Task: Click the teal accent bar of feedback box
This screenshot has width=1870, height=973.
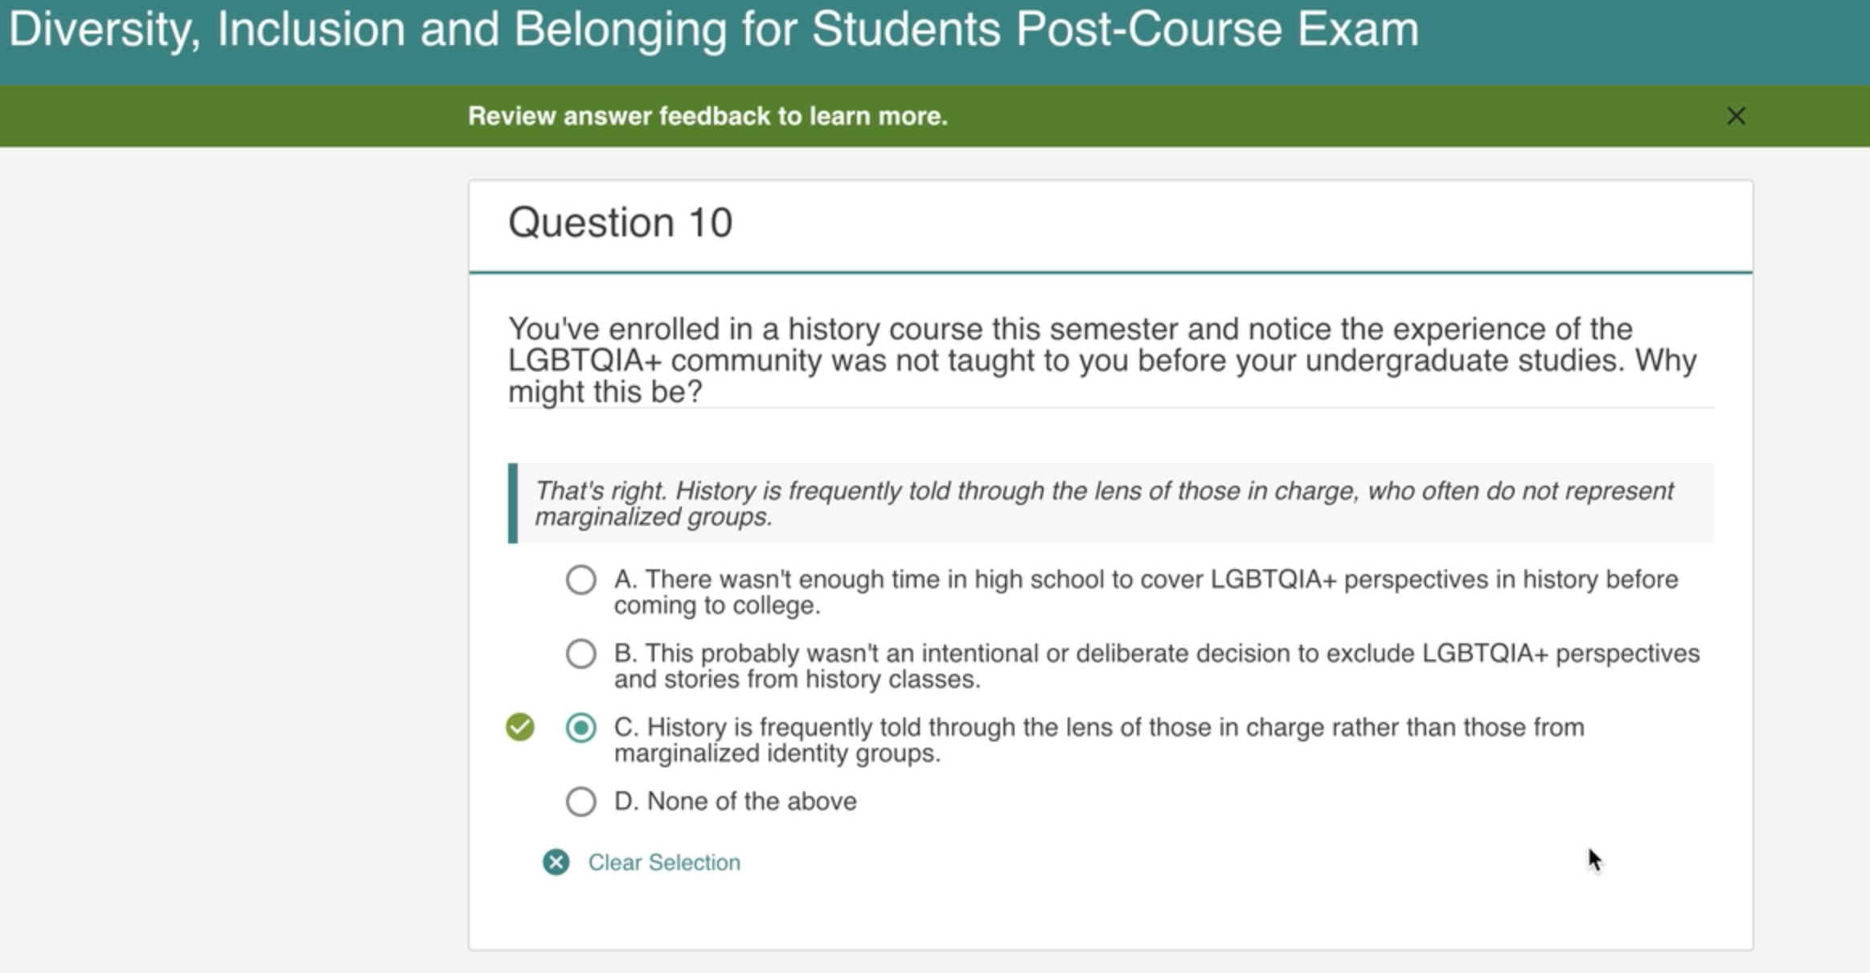Action: (x=513, y=503)
